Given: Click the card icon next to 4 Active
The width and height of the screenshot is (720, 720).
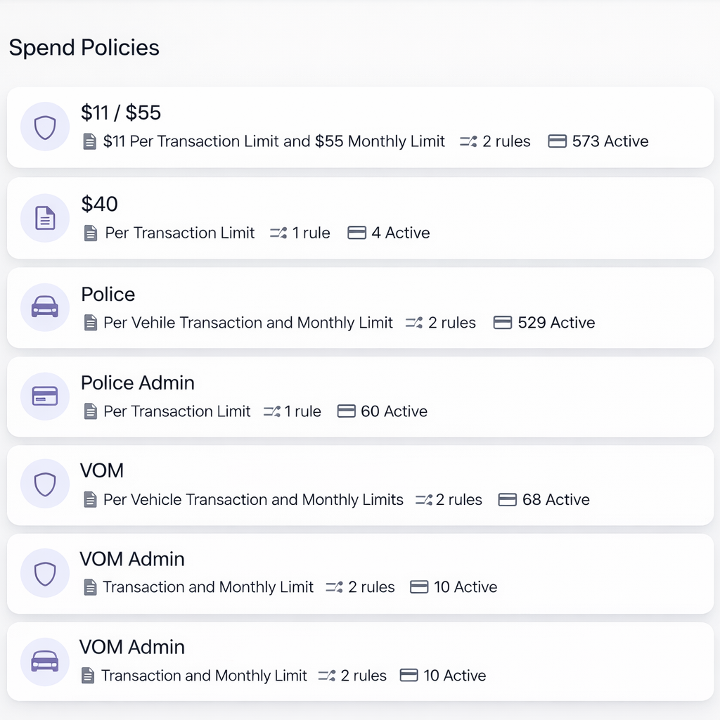Looking at the screenshot, I should point(357,233).
